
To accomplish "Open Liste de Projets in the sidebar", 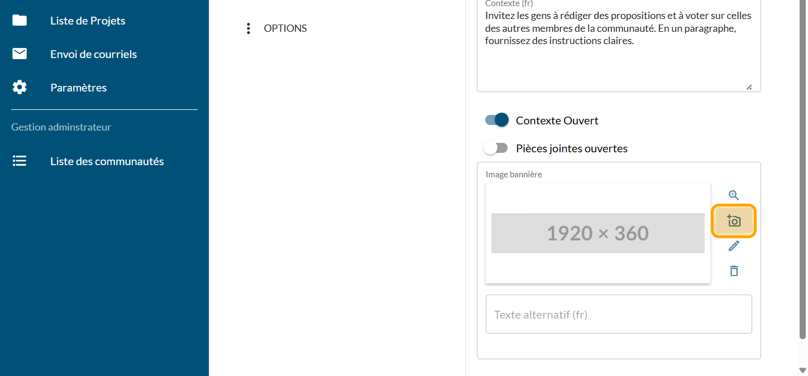I will pos(88,21).
